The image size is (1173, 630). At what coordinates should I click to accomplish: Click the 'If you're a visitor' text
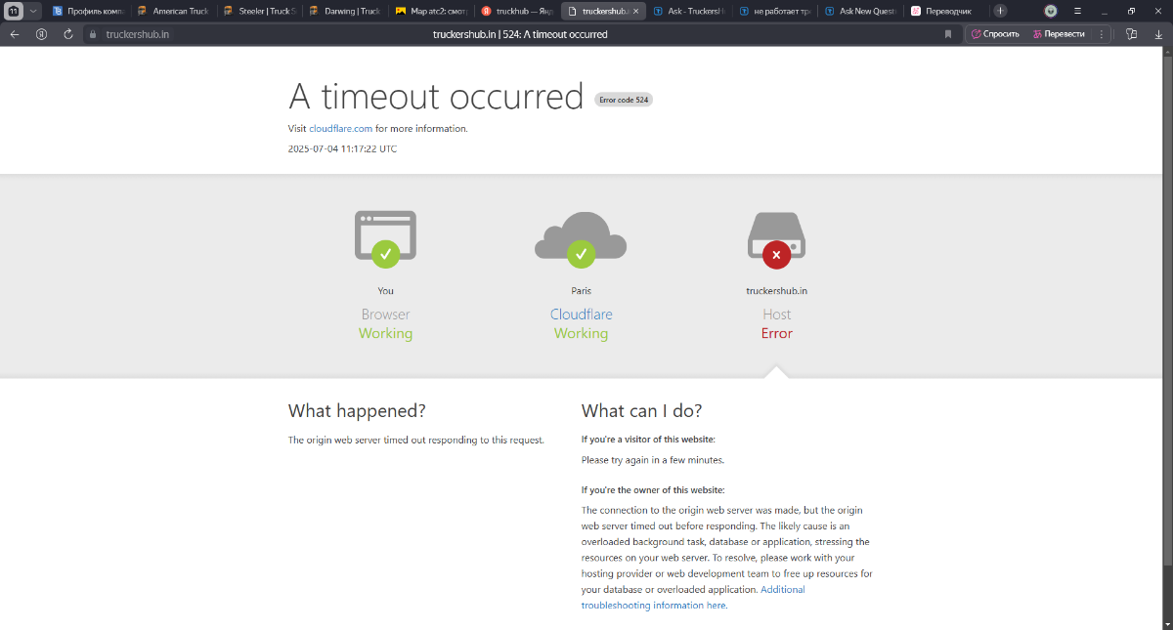coord(648,440)
